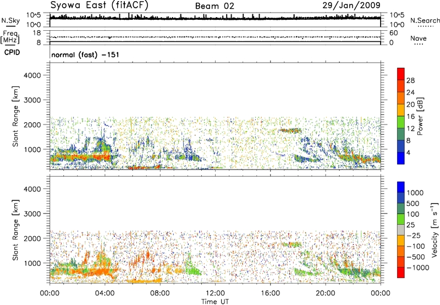
Task: Click the '16:00' time axis tick label
Action: (x=270, y=293)
